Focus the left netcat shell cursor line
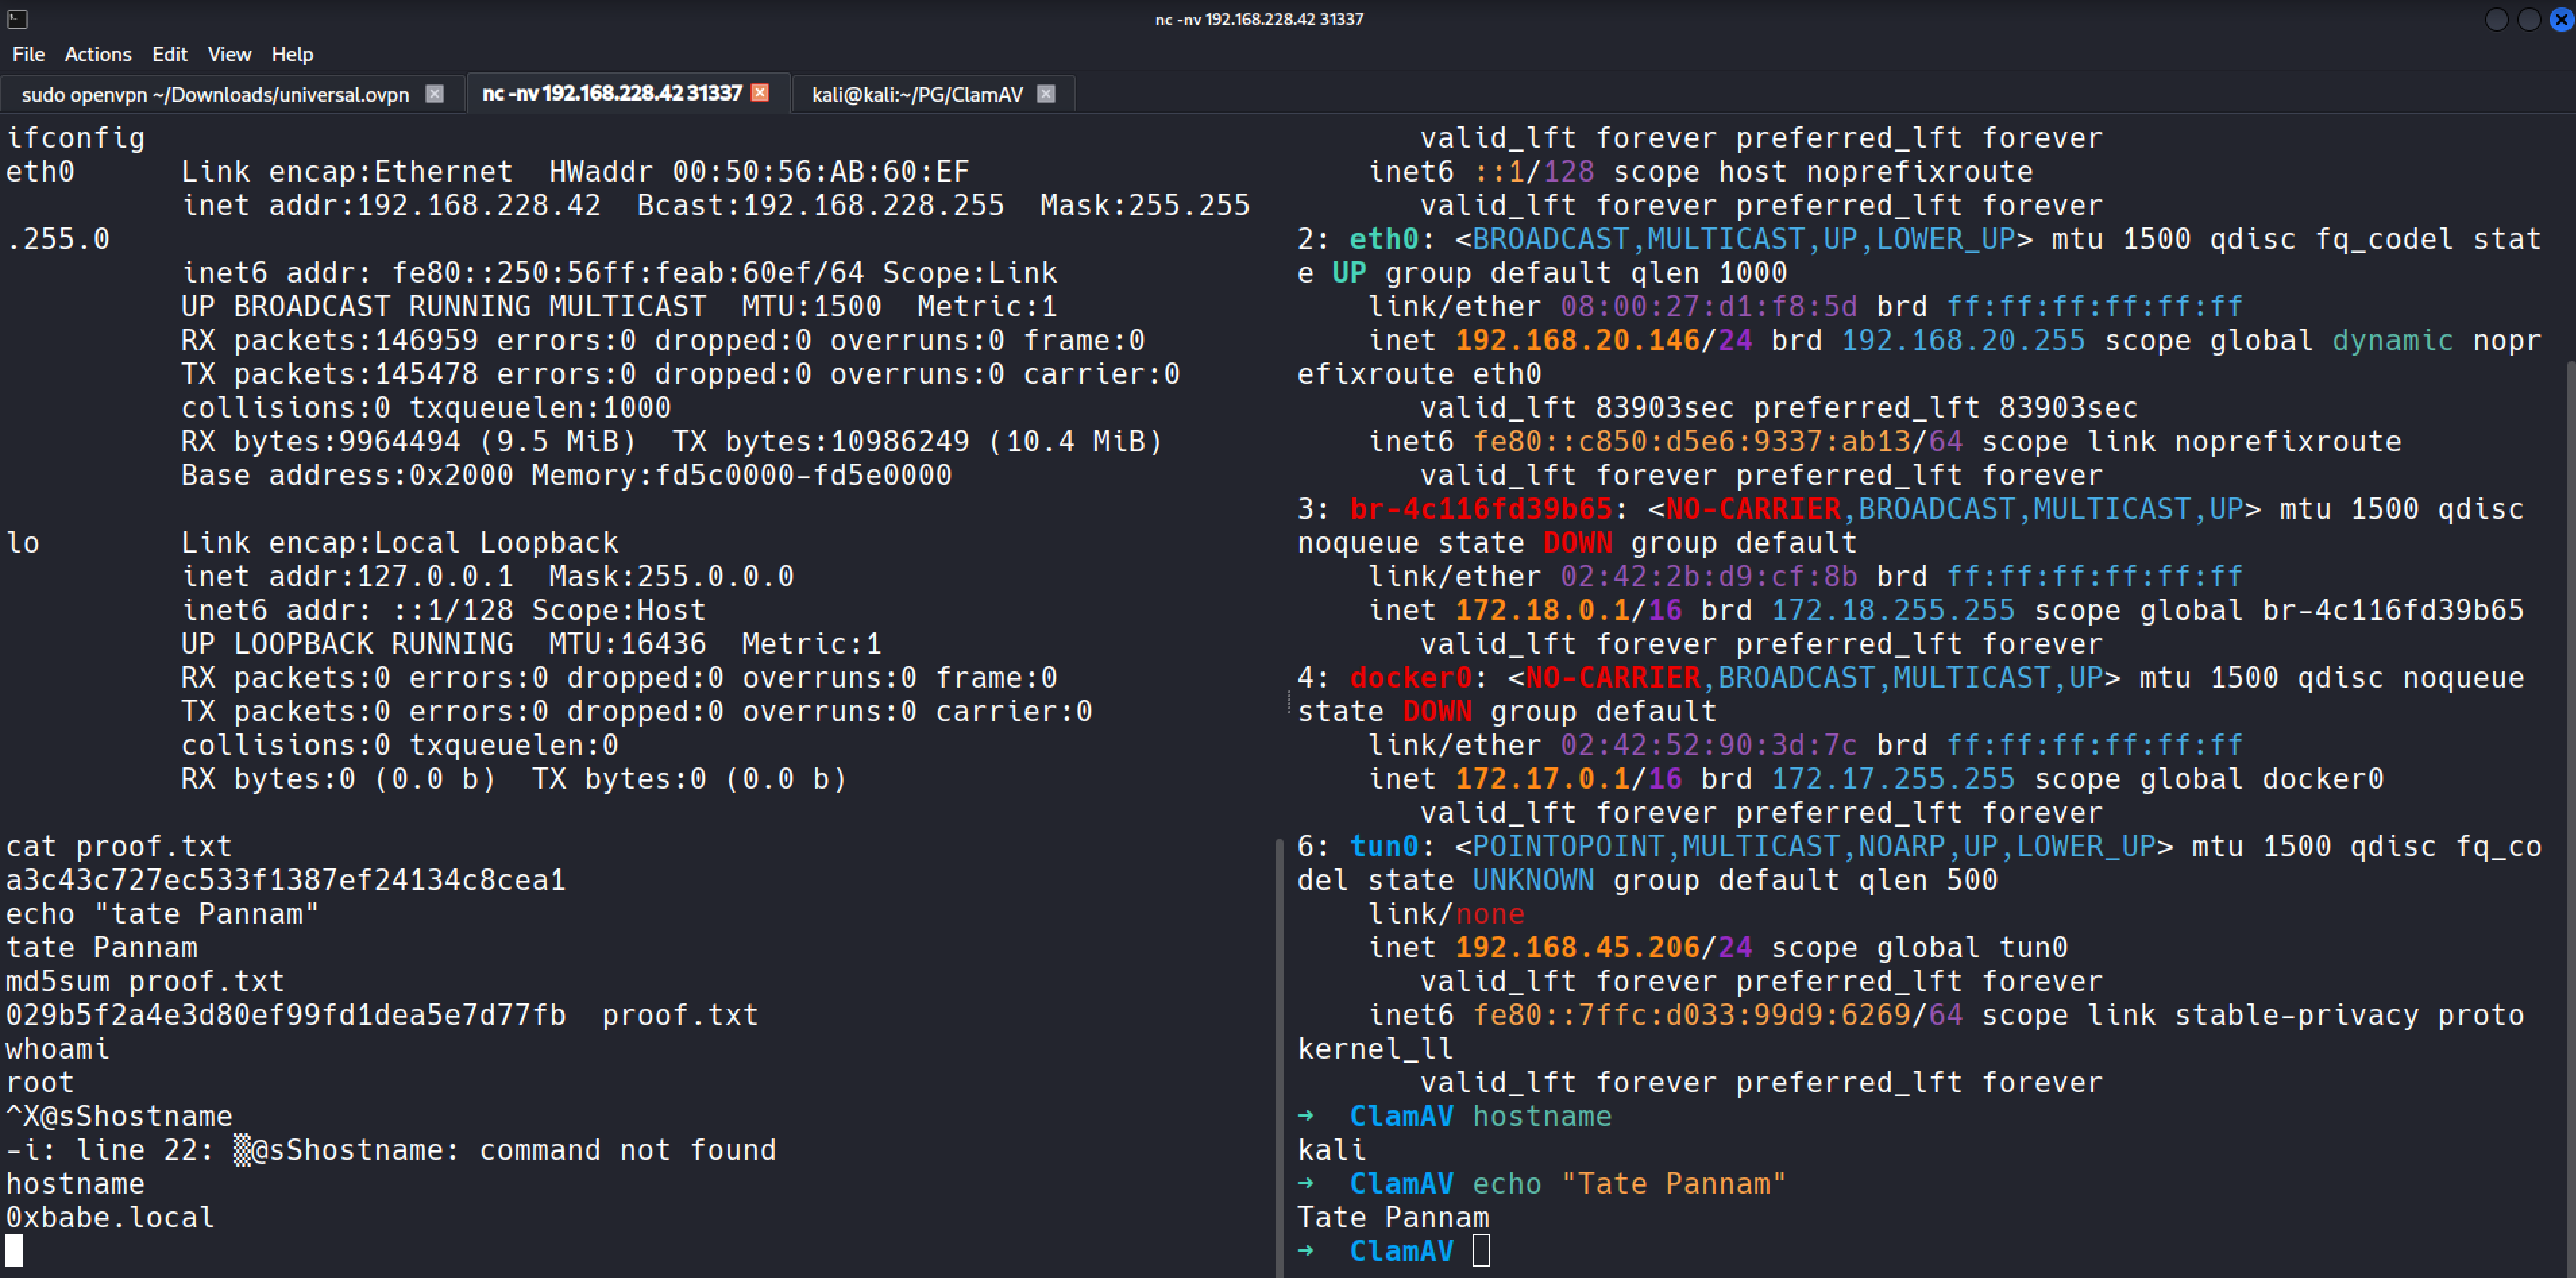 [14, 1250]
